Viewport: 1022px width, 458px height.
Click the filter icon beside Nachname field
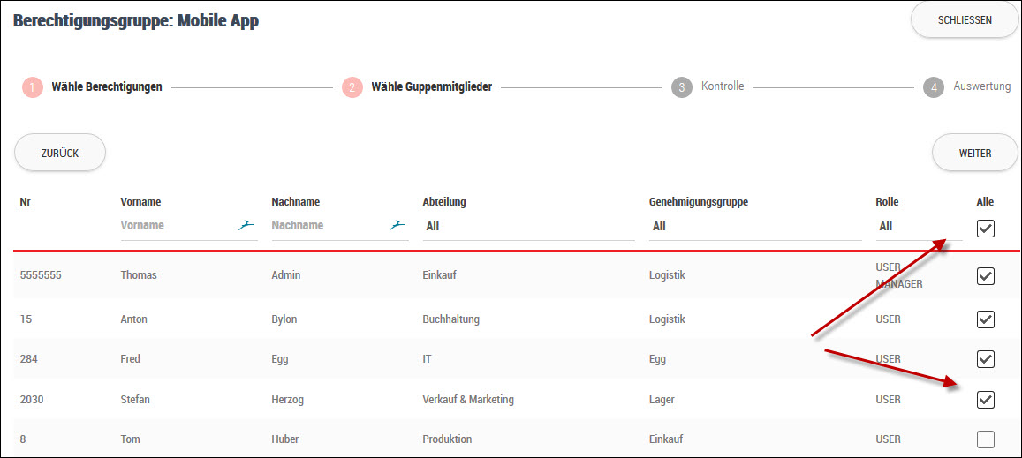click(x=397, y=225)
